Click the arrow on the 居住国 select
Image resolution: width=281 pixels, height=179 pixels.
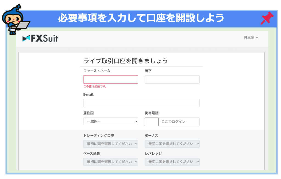click(136, 121)
